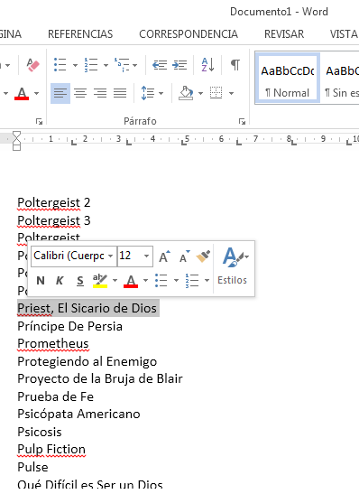Image resolution: width=359 pixels, height=494 pixels.
Task: Decrease paragraph indent
Action: (160, 65)
